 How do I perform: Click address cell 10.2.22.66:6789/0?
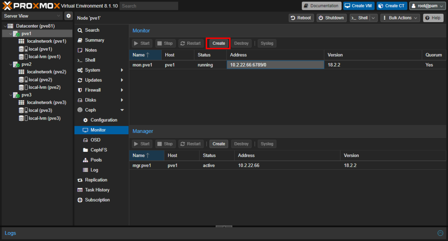pos(275,65)
